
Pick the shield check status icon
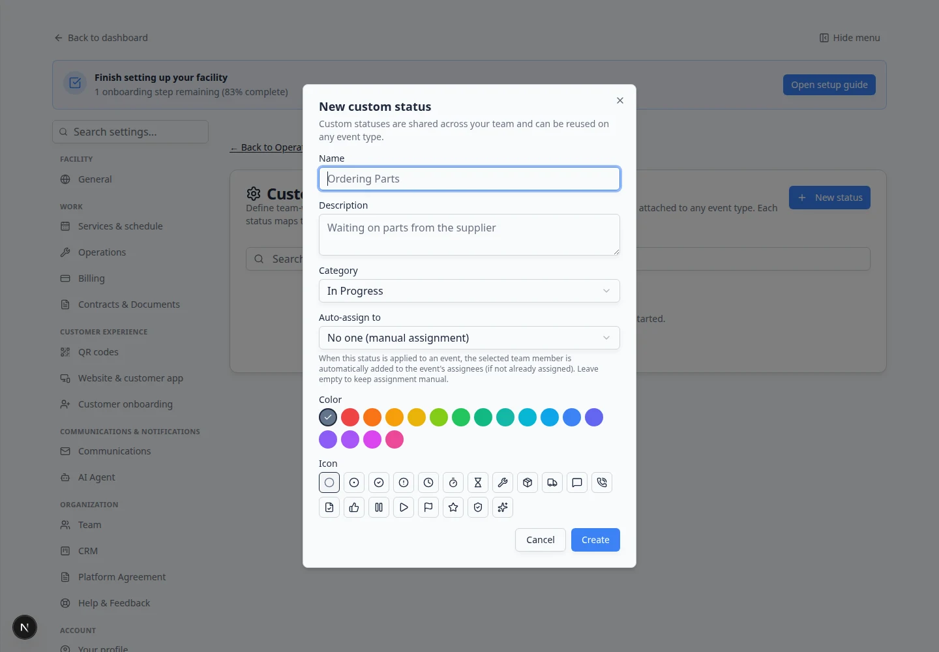point(478,507)
